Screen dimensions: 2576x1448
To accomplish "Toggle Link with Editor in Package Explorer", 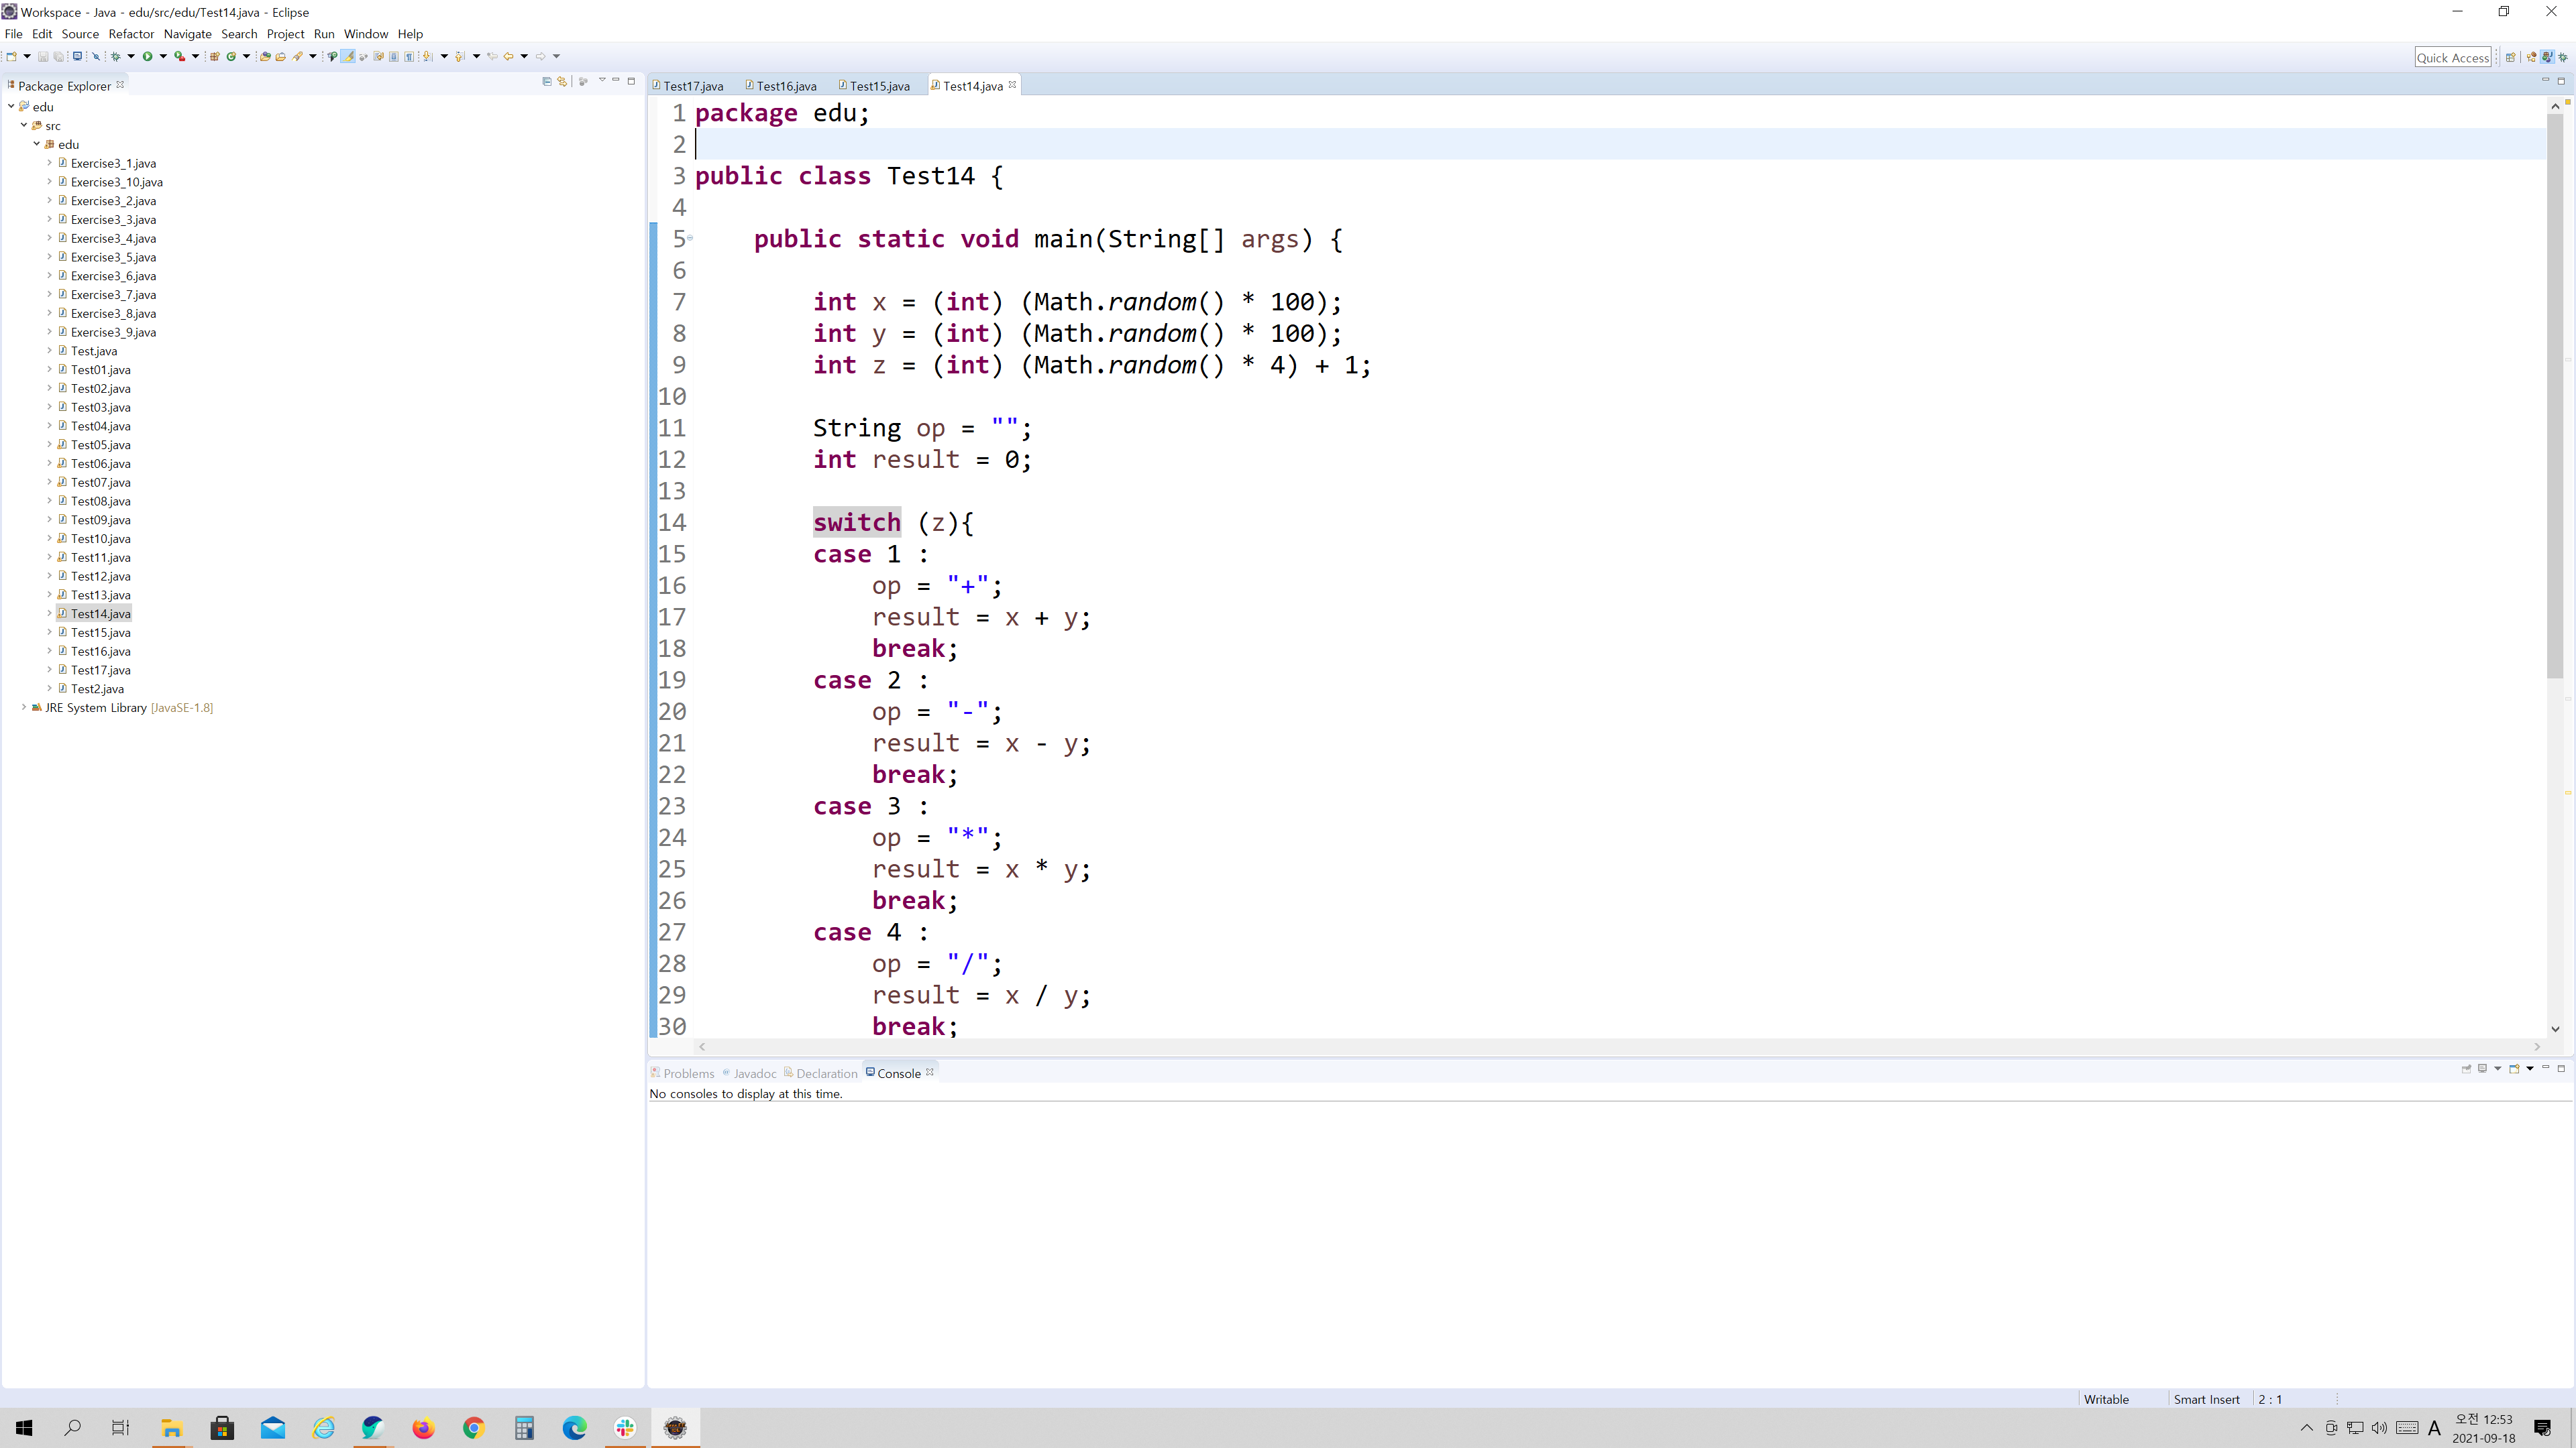I will tap(562, 81).
